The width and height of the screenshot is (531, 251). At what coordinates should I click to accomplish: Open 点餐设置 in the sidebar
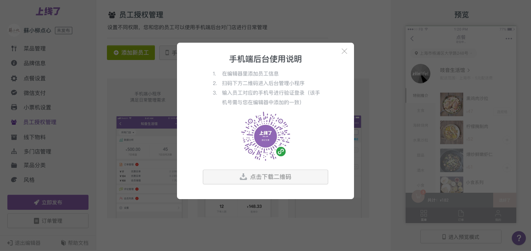click(35, 78)
